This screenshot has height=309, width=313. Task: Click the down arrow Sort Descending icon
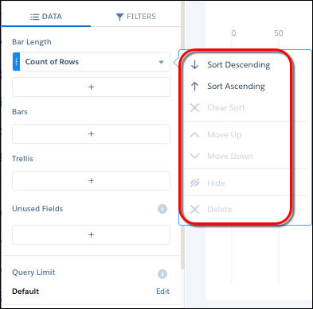[x=194, y=64]
